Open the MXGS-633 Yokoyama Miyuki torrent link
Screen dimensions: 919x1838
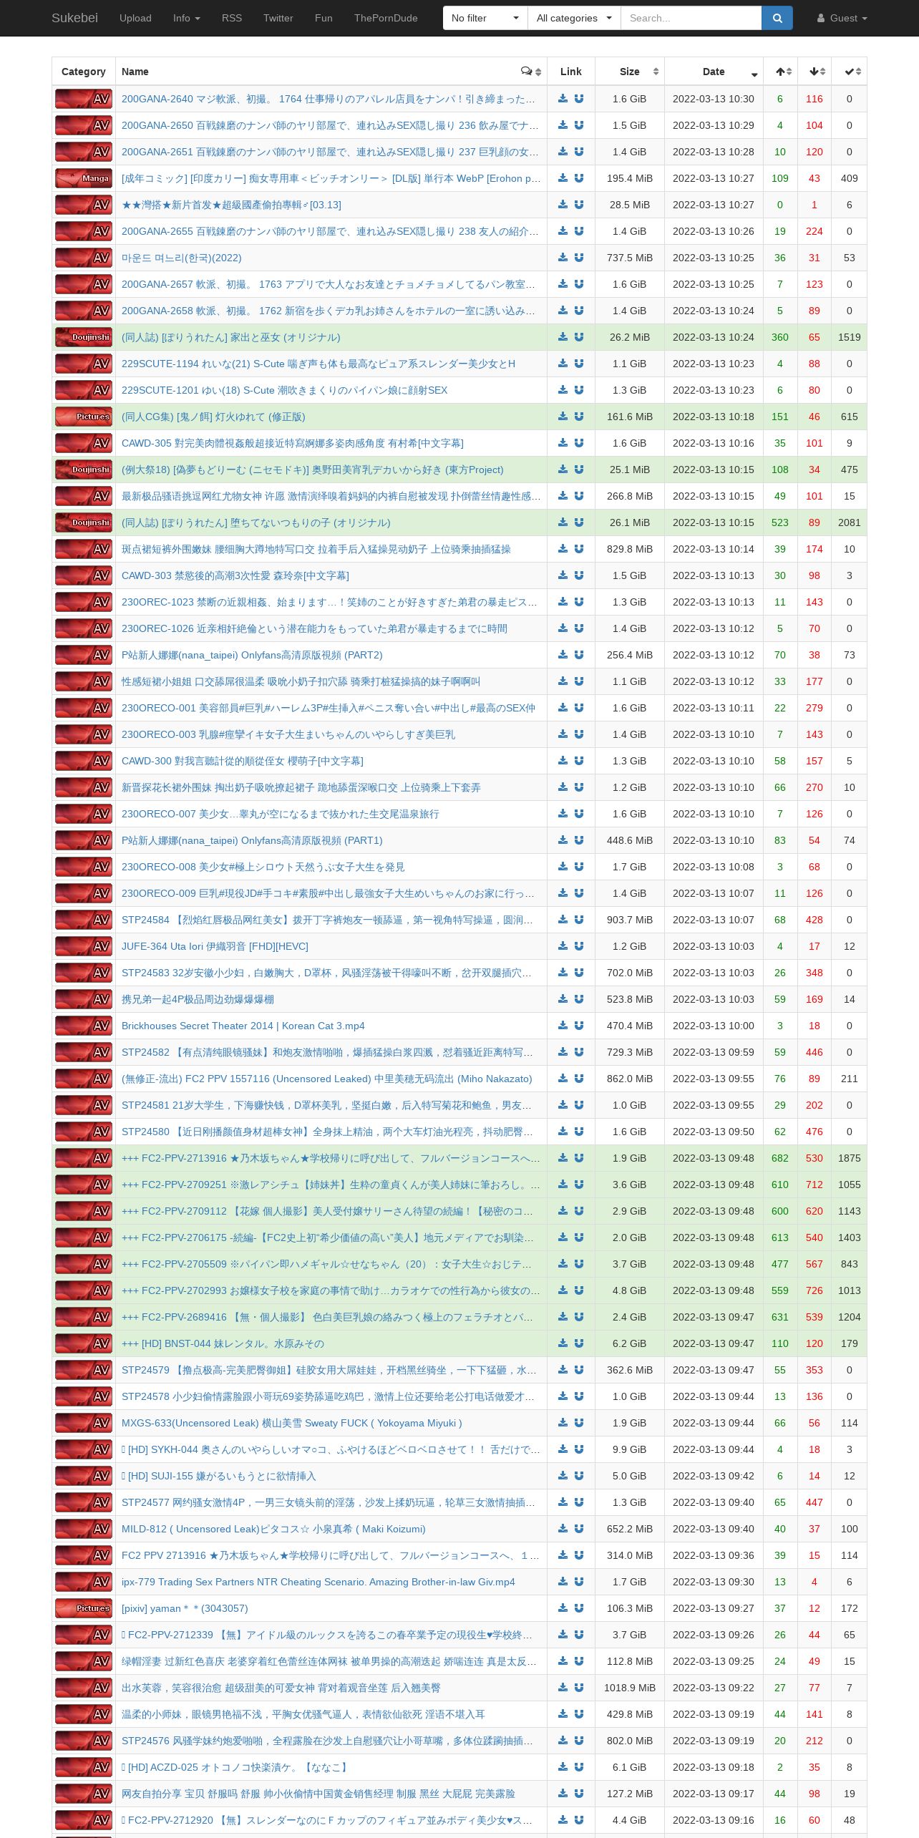(291, 1423)
